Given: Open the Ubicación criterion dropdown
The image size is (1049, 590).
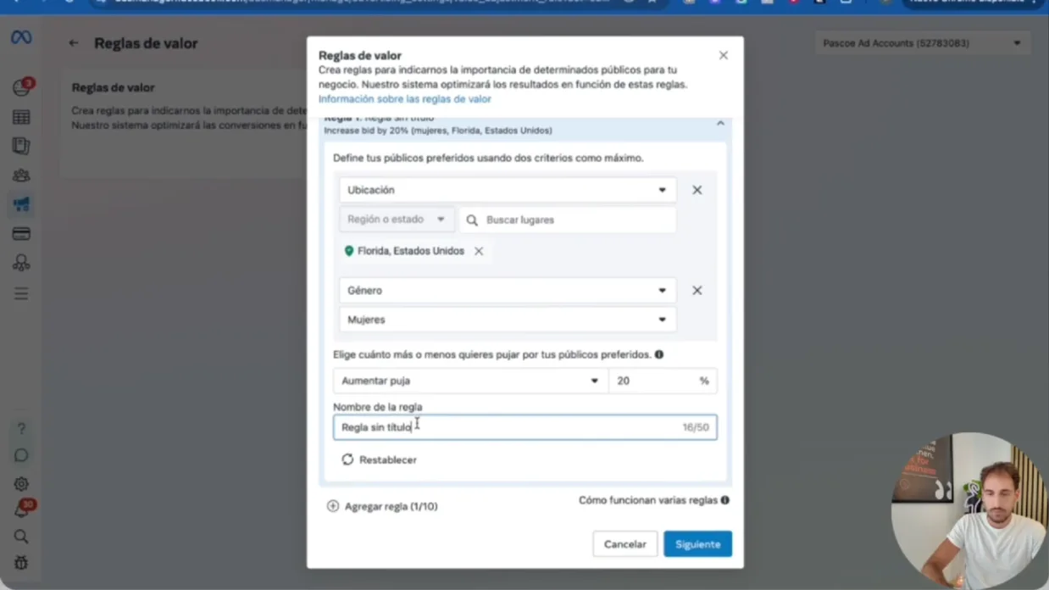Looking at the screenshot, I should click(x=508, y=190).
